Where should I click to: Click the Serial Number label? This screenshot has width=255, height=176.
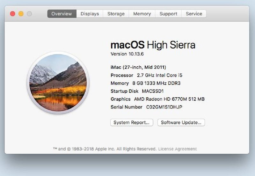tap(126, 107)
